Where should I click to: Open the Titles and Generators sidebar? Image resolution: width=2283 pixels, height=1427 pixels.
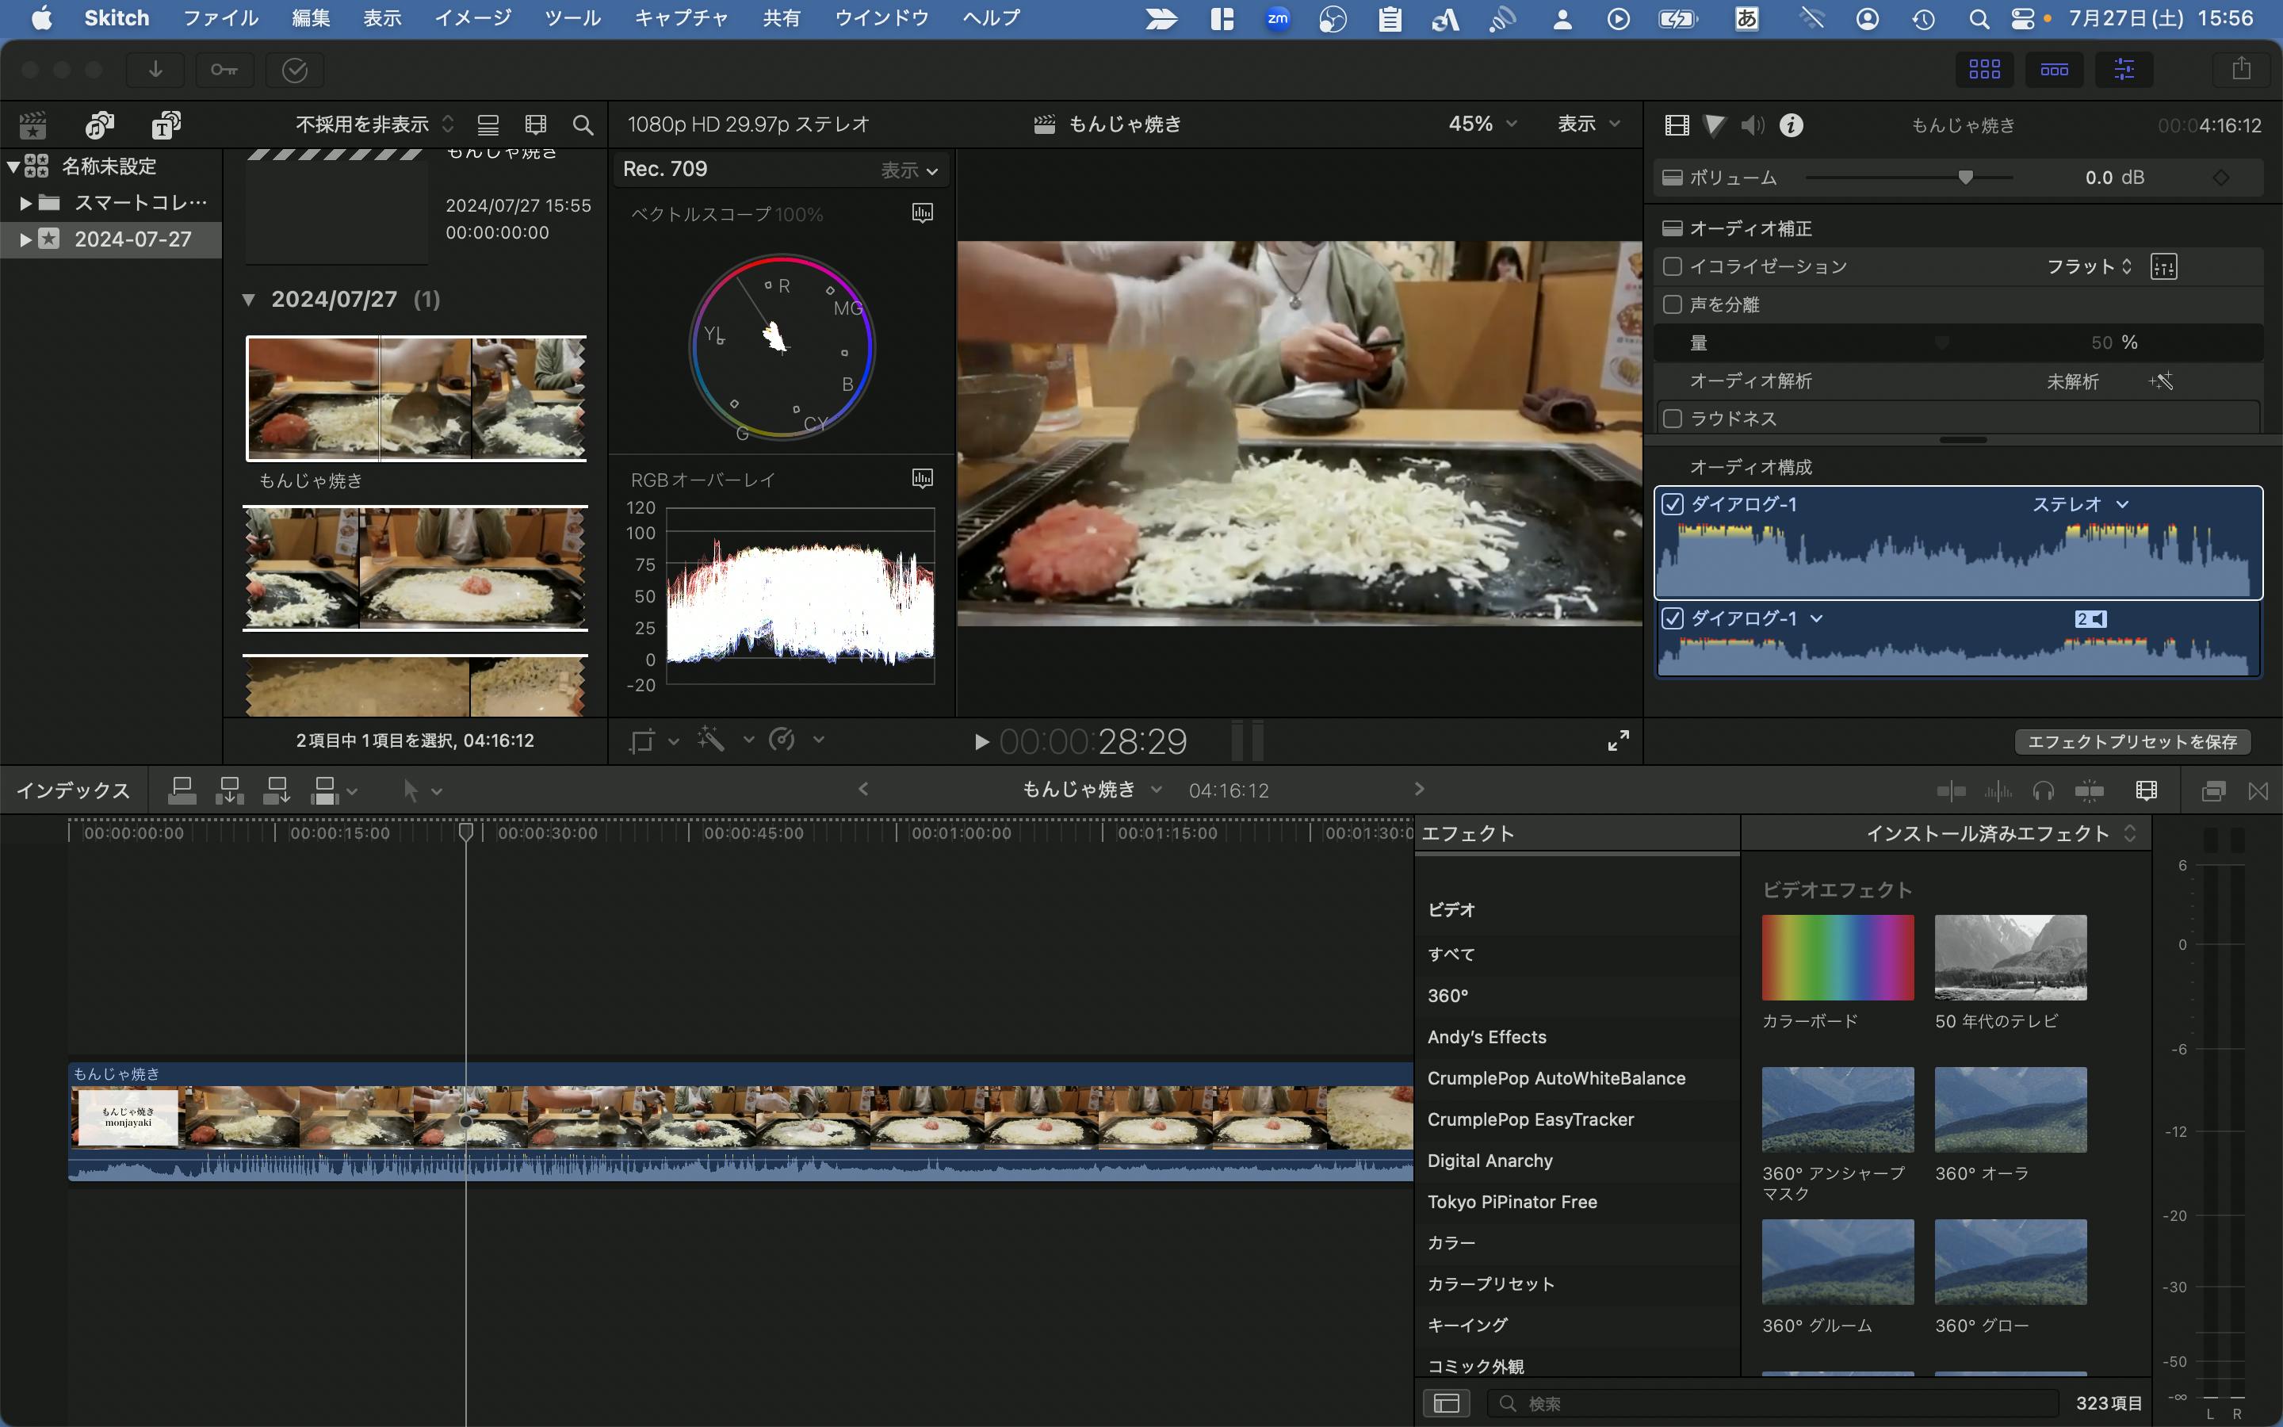[166, 124]
